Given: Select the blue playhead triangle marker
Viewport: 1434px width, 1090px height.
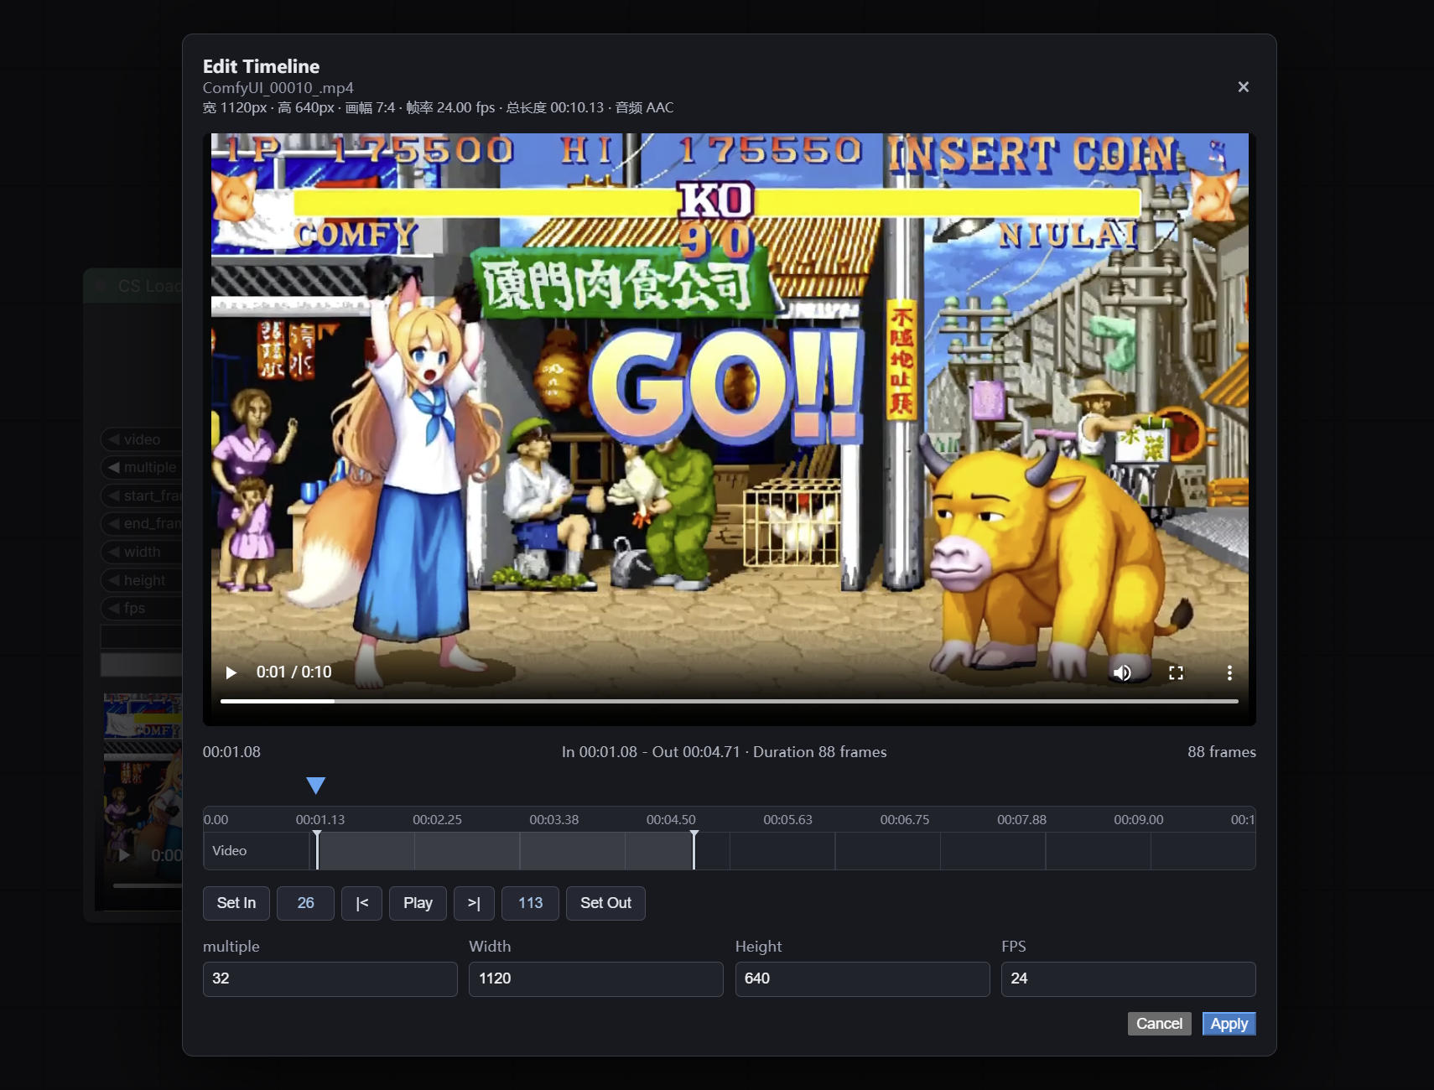Looking at the screenshot, I should point(315,785).
